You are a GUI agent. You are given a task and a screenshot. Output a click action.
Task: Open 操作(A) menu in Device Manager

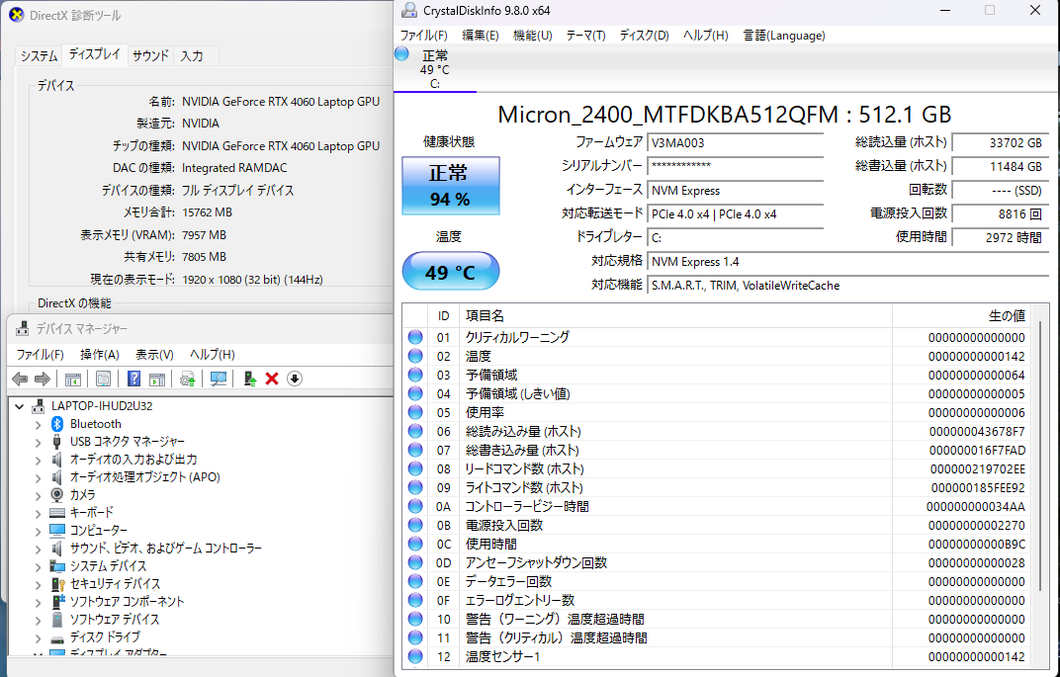(x=99, y=354)
